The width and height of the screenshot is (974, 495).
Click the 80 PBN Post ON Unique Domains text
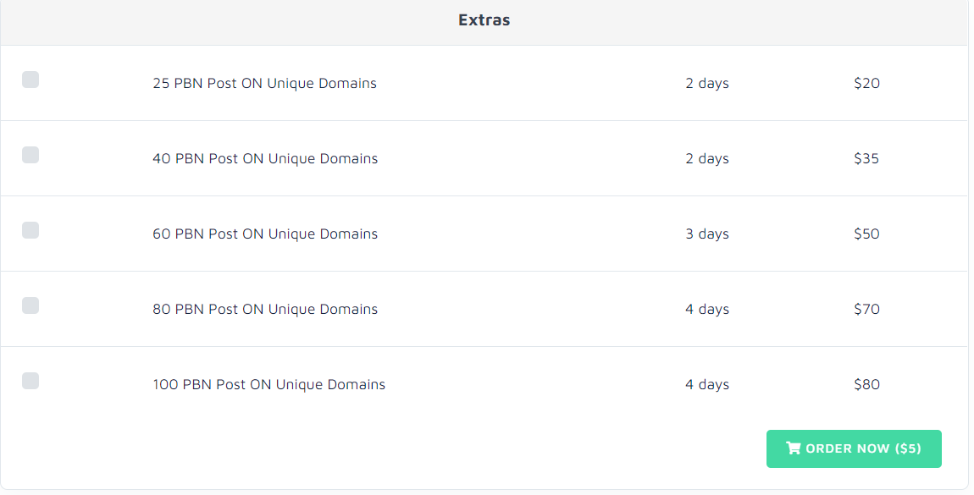pyautogui.click(x=264, y=309)
